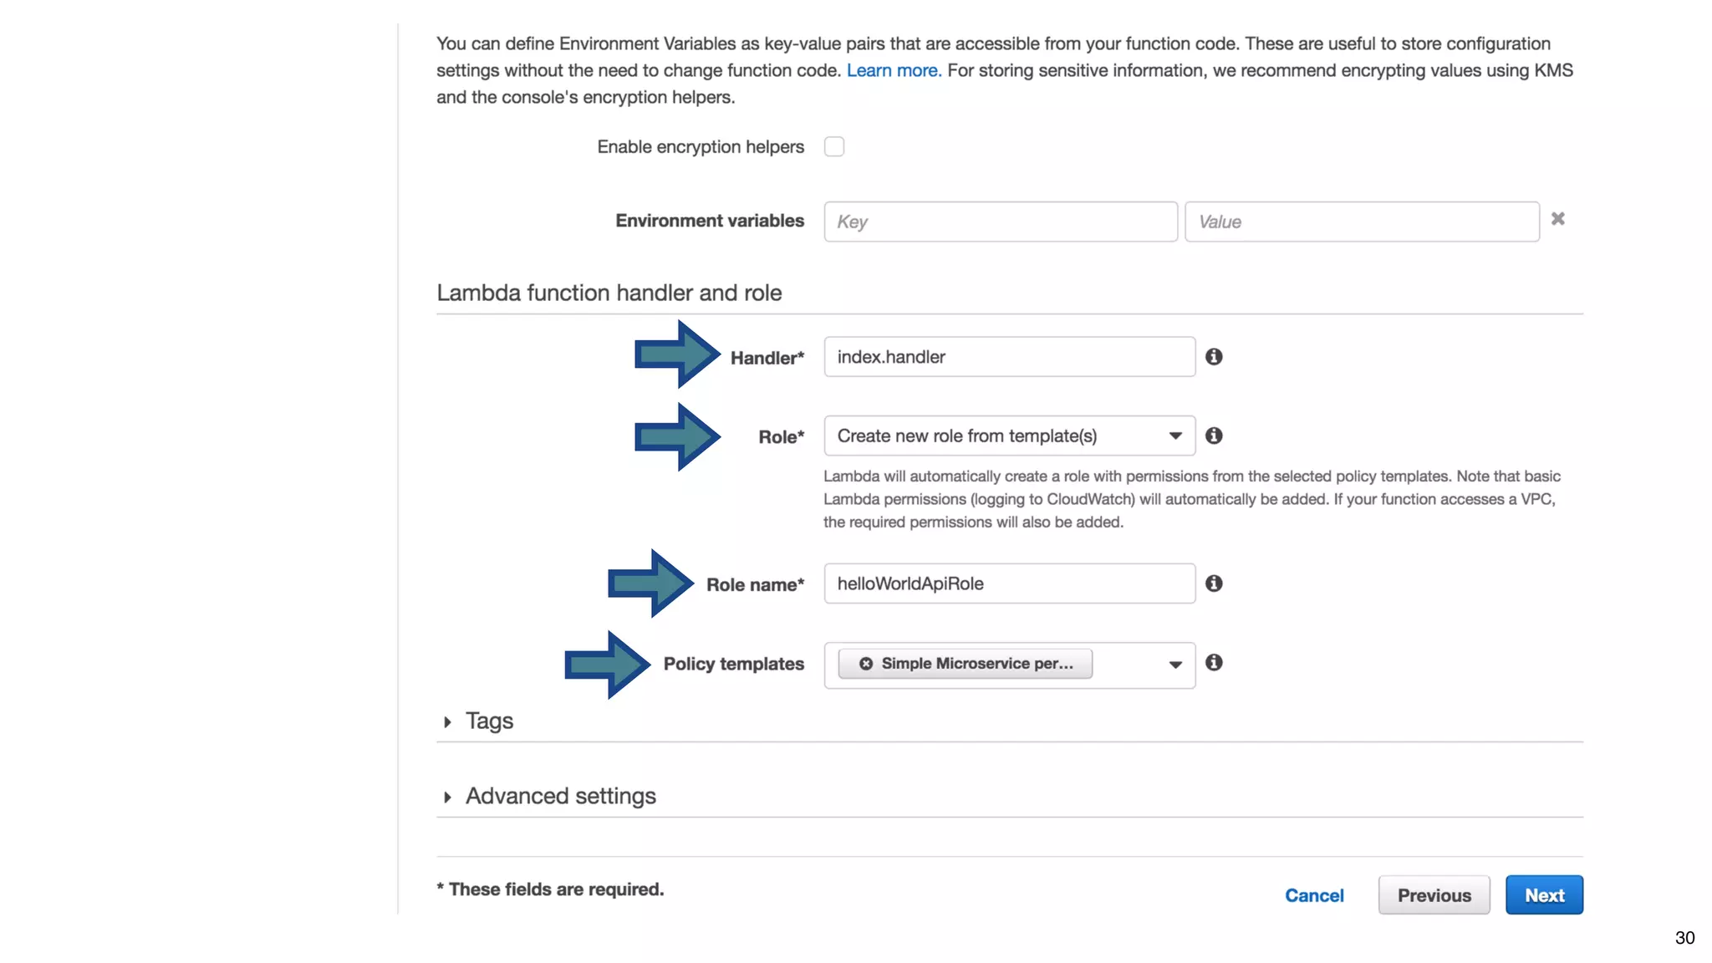Viewport: 1712px width, 963px height.
Task: Click the info icon next to Policy templates
Action: coord(1214,663)
